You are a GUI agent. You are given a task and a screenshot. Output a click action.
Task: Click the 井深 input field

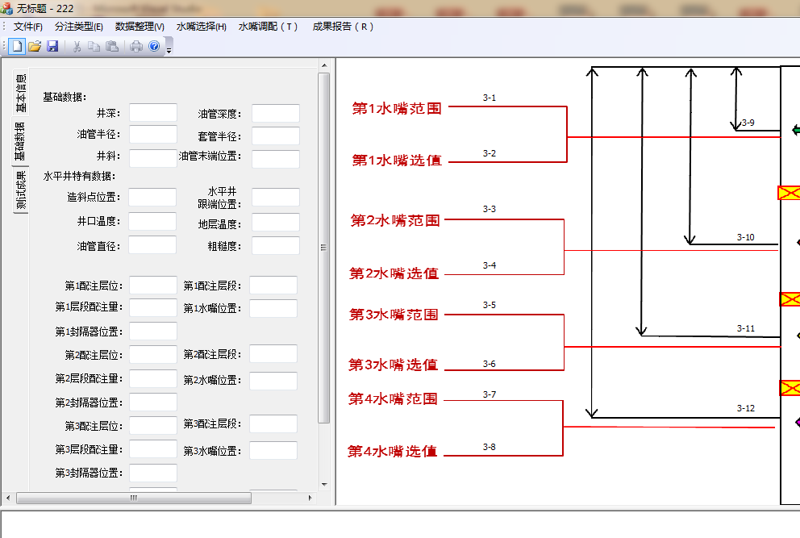click(153, 113)
